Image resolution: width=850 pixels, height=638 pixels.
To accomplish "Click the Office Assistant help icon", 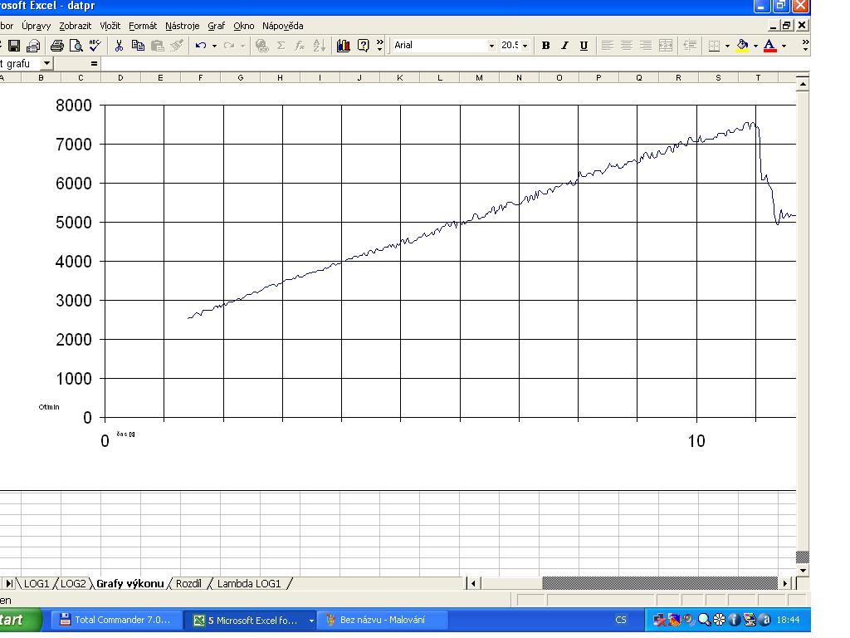I will [x=364, y=46].
